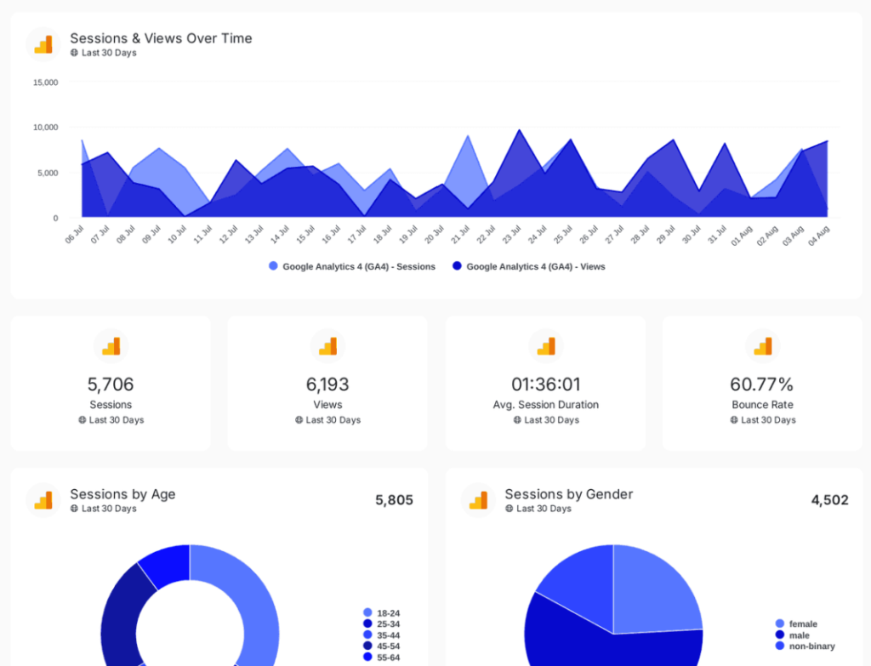Click the 21 Jul axis label
The height and width of the screenshot is (666, 871).
click(460, 235)
